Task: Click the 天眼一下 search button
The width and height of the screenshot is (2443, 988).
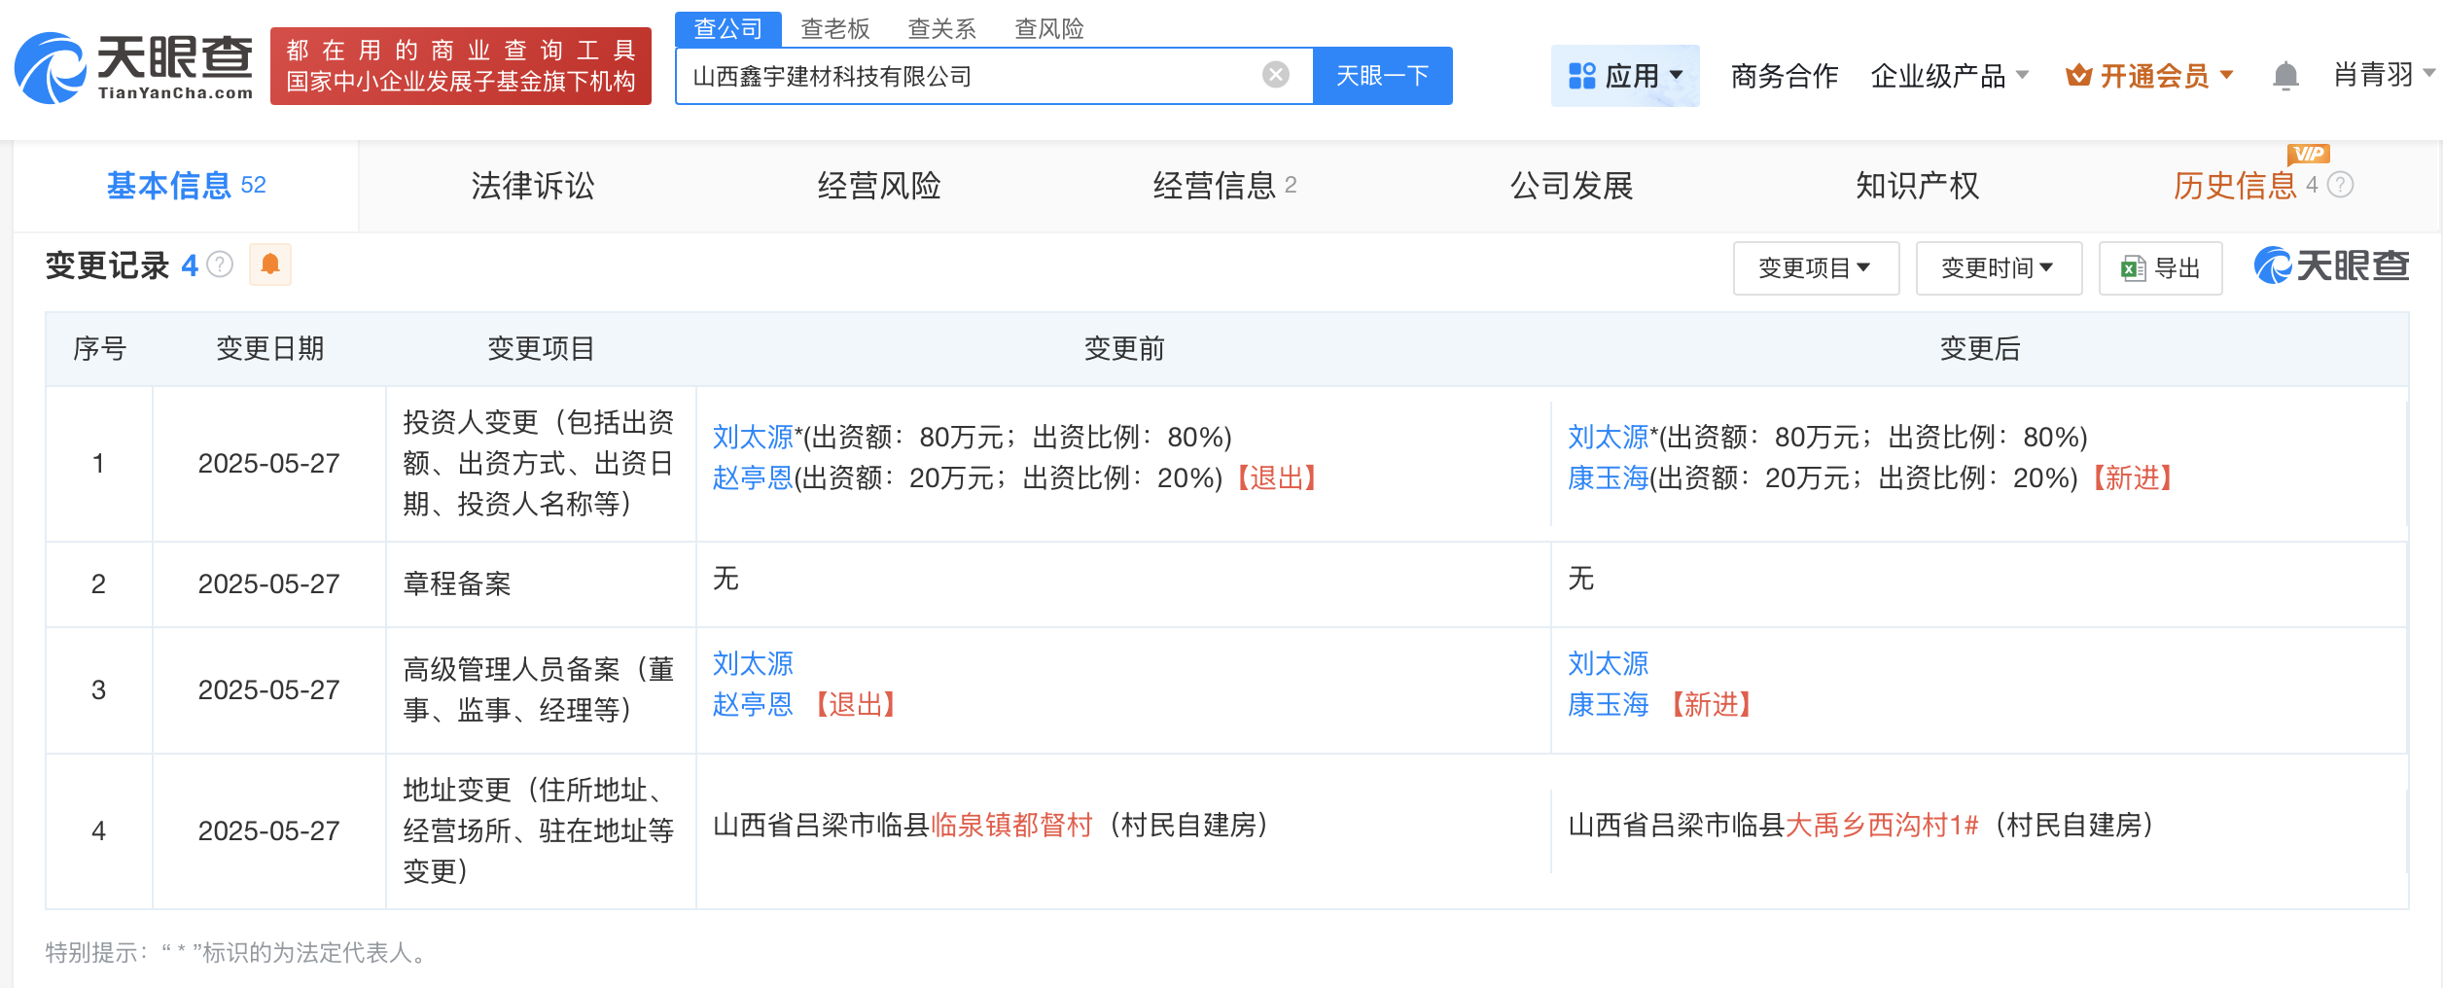Action: pos(1382,76)
